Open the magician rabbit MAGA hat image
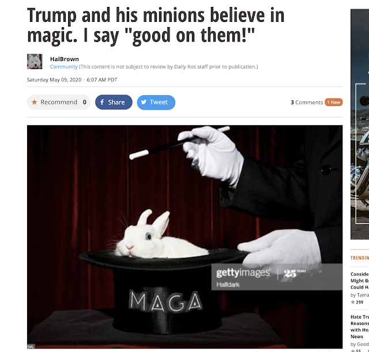 click(x=184, y=237)
